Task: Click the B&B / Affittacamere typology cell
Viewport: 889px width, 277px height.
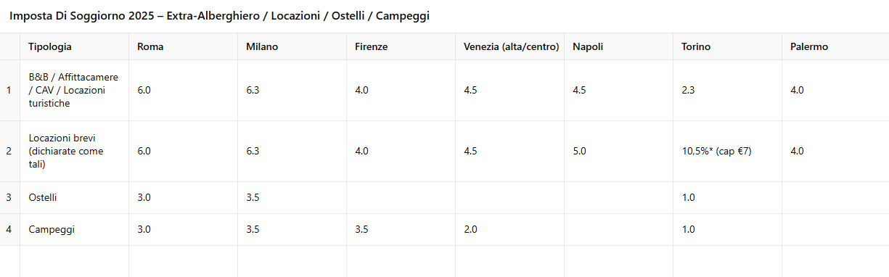Action: click(74, 91)
